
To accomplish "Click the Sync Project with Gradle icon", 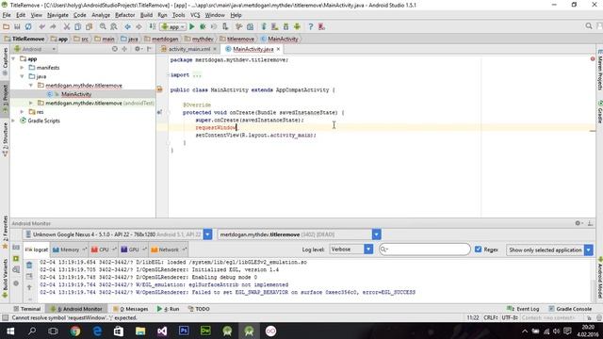I will click(264, 26).
